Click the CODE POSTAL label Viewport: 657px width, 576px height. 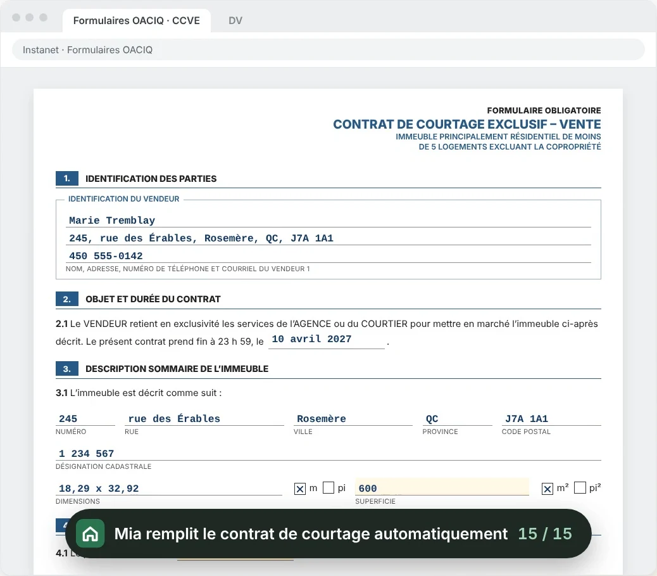[526, 432]
